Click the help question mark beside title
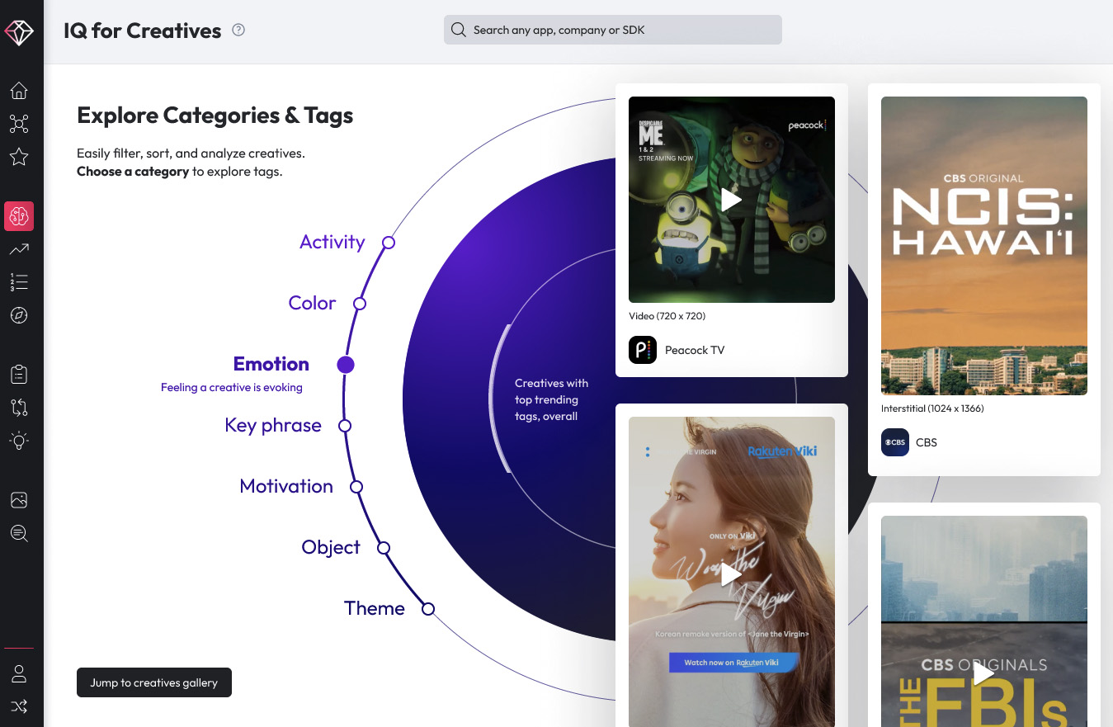Viewport: 1113px width, 727px height. 238,31
